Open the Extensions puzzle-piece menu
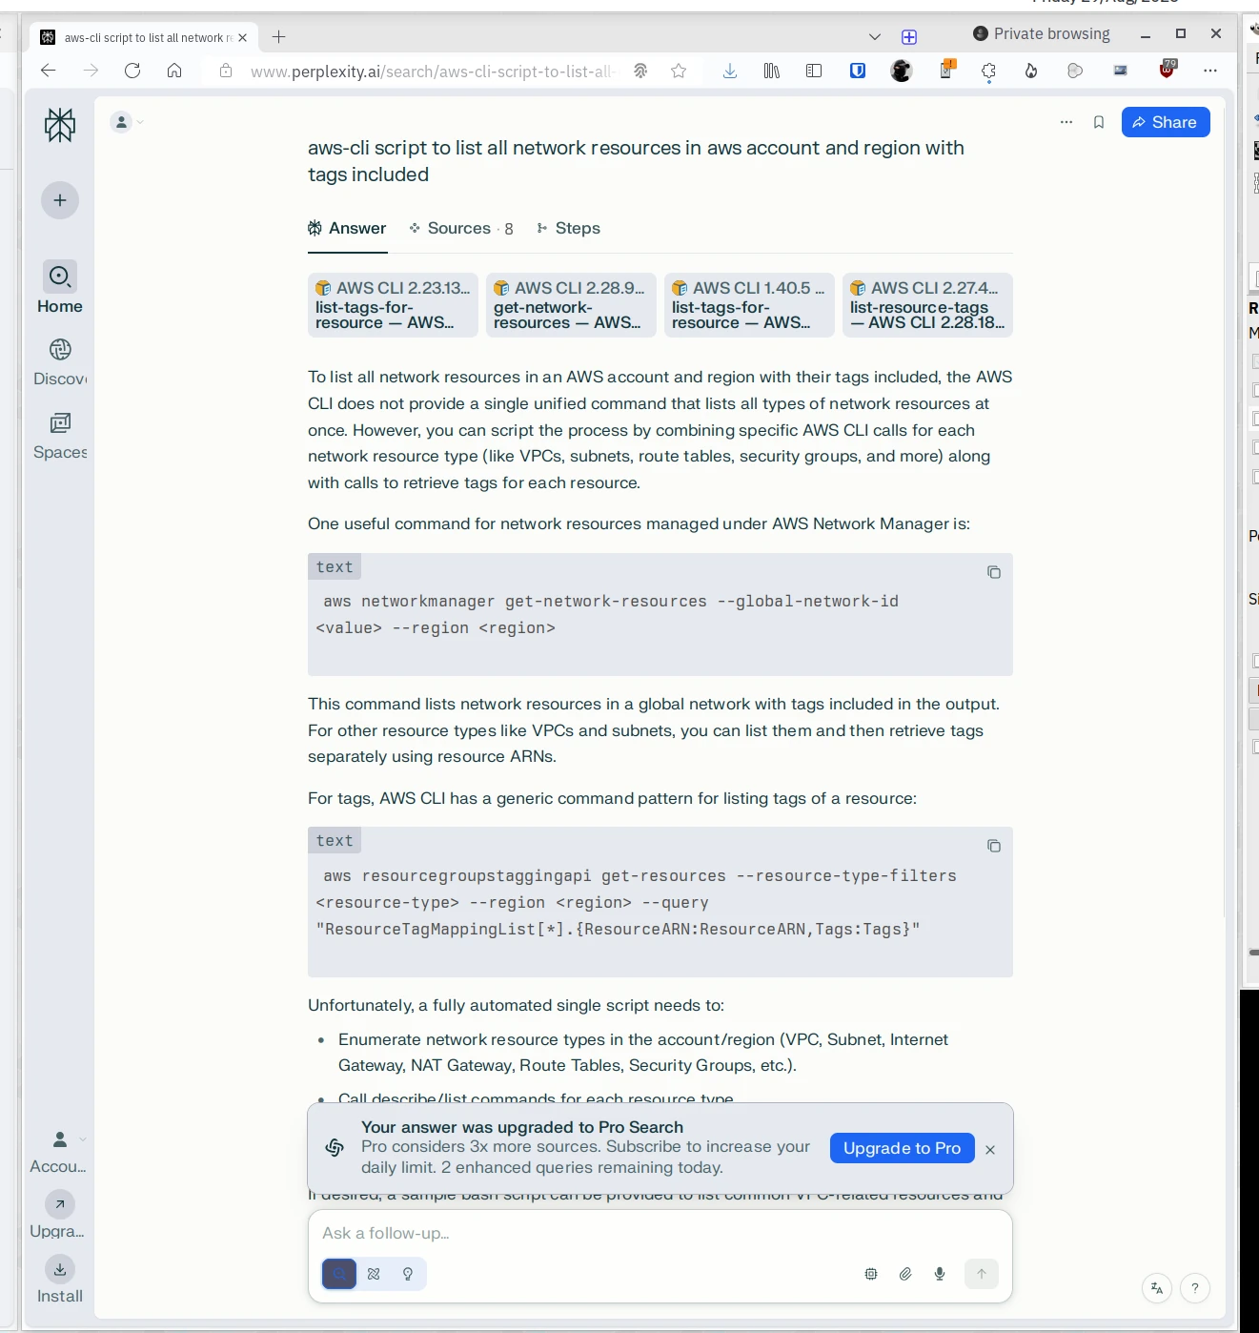 [988, 72]
